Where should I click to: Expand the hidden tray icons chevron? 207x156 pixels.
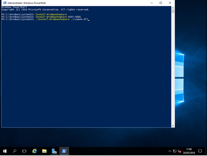coord(170,151)
